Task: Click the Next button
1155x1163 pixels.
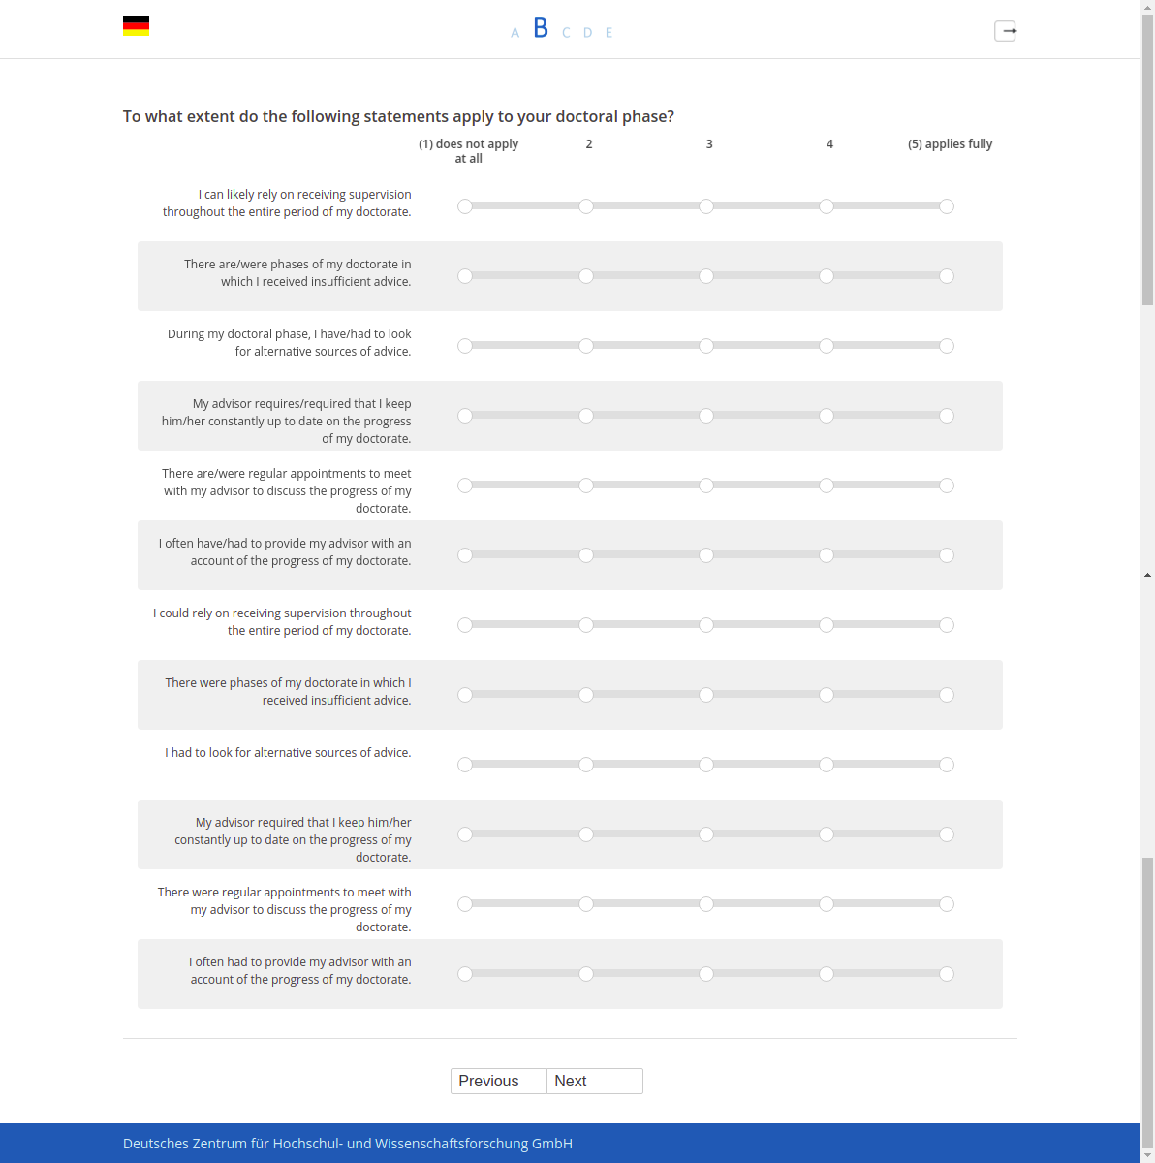Action: [595, 1082]
